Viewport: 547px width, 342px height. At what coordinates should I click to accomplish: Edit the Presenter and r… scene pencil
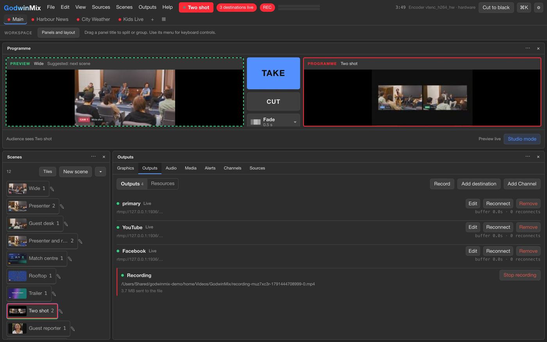[x=80, y=241]
